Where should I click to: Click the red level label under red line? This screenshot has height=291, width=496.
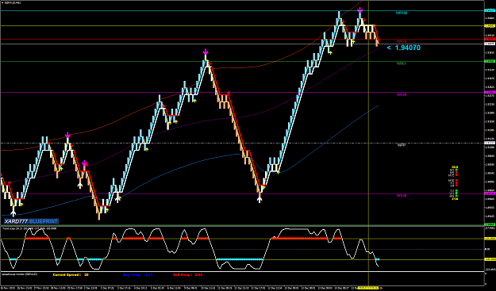(x=402, y=41)
